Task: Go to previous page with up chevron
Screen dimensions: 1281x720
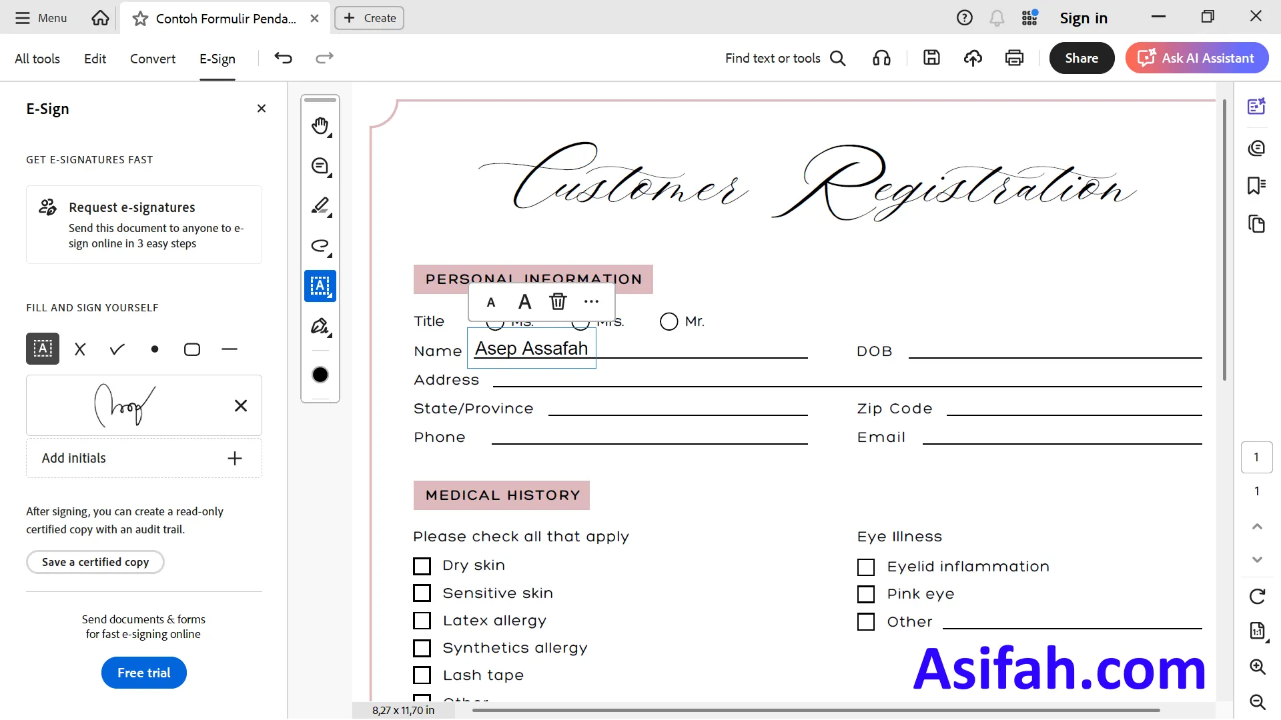Action: click(1257, 527)
